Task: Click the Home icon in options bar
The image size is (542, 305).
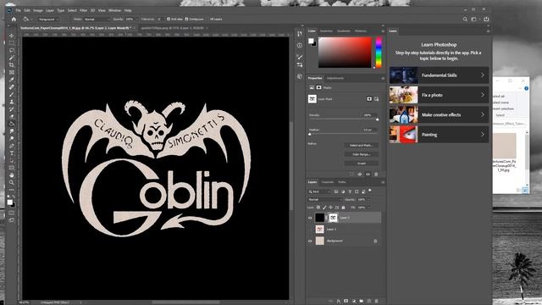Action: pyautogui.click(x=14, y=19)
